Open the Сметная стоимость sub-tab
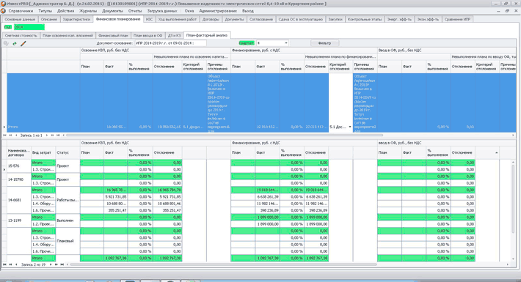 (21, 35)
